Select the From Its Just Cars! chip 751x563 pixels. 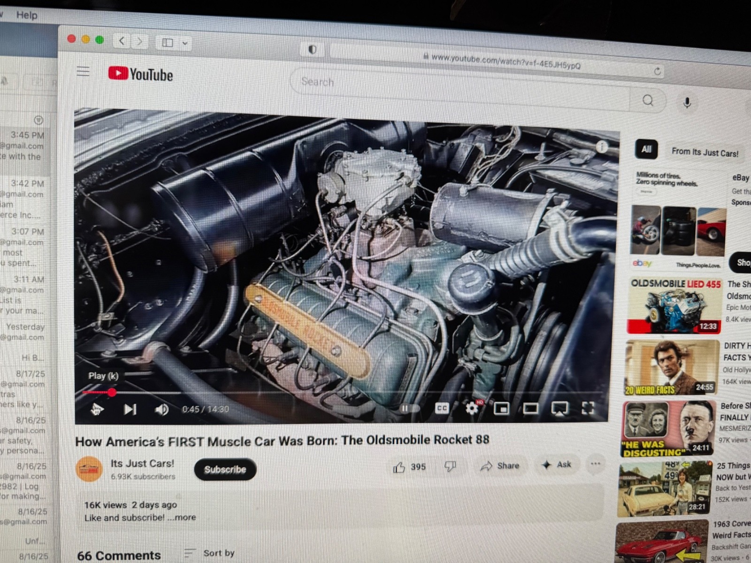[705, 152]
